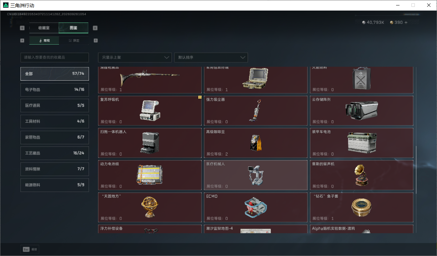This screenshot has height=256, width=437.
Task: Select the 装甲车电池 battery icon
Action: (361, 142)
